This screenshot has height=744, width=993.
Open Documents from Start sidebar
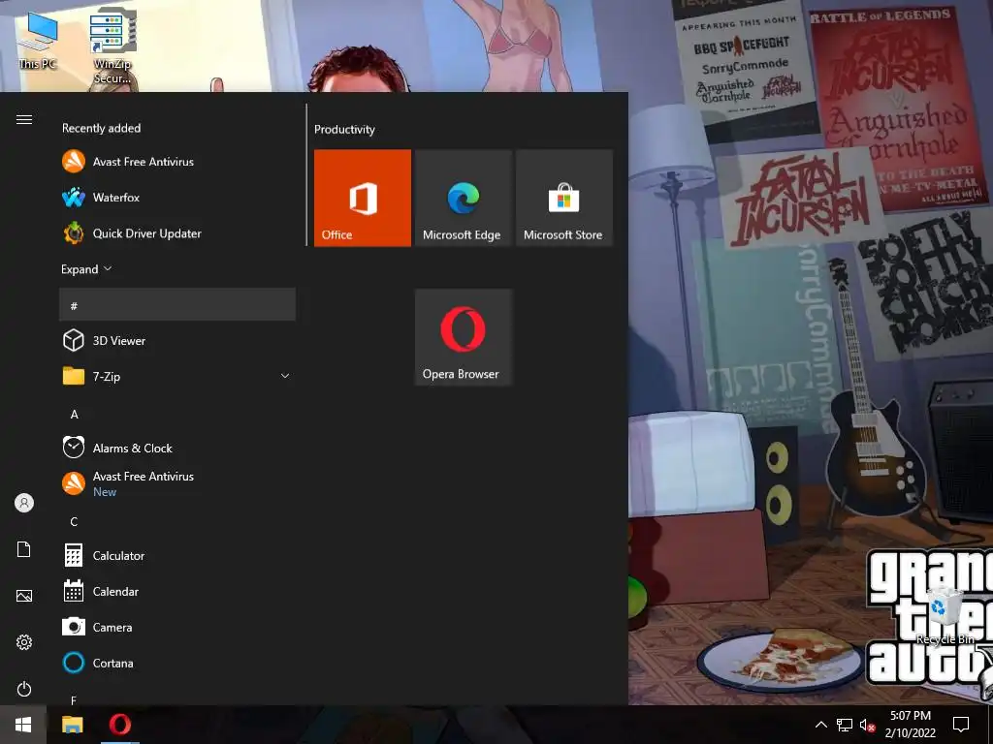coord(24,549)
